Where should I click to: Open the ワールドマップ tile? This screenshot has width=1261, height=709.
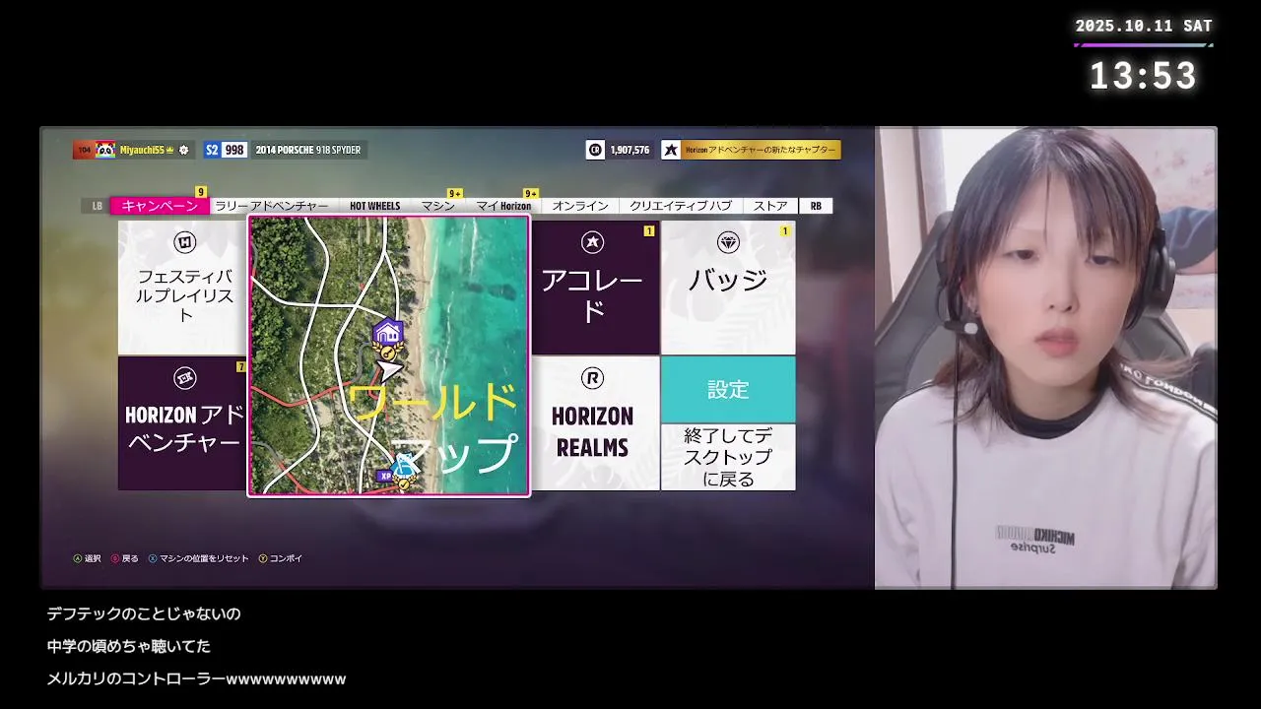pos(388,355)
